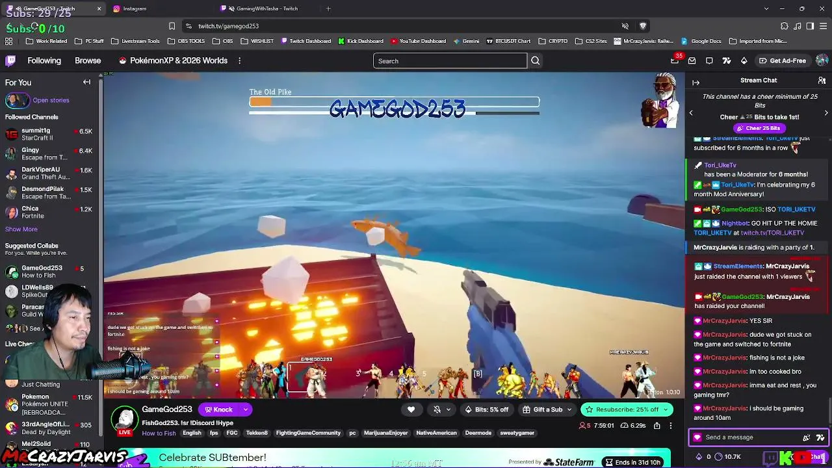Open Chica's Fortnite channel

coord(49,212)
